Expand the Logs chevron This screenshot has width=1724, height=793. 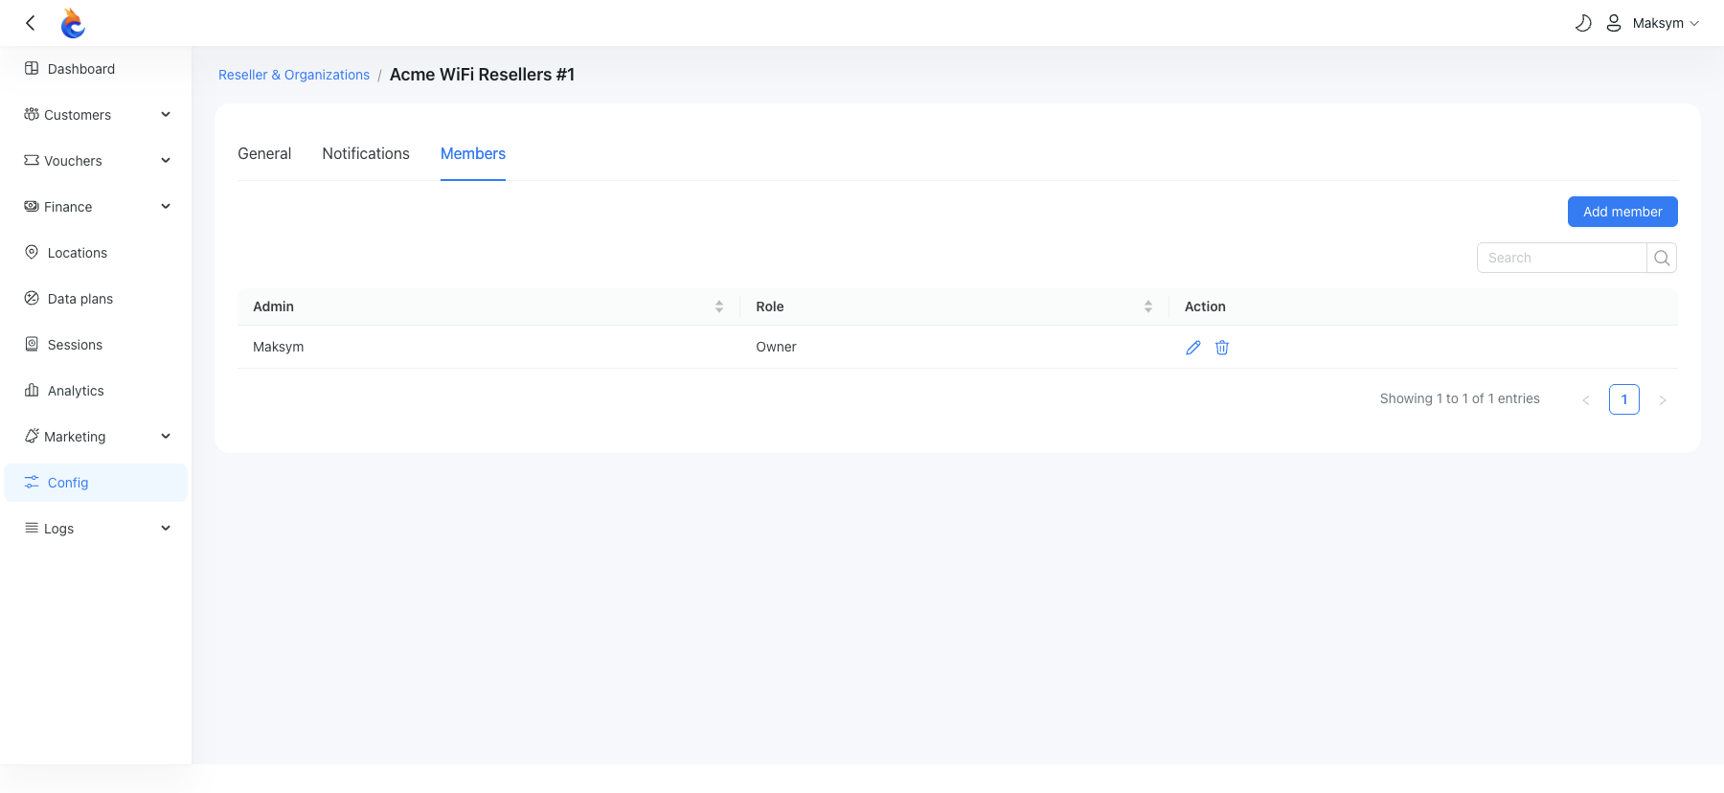pos(166,529)
